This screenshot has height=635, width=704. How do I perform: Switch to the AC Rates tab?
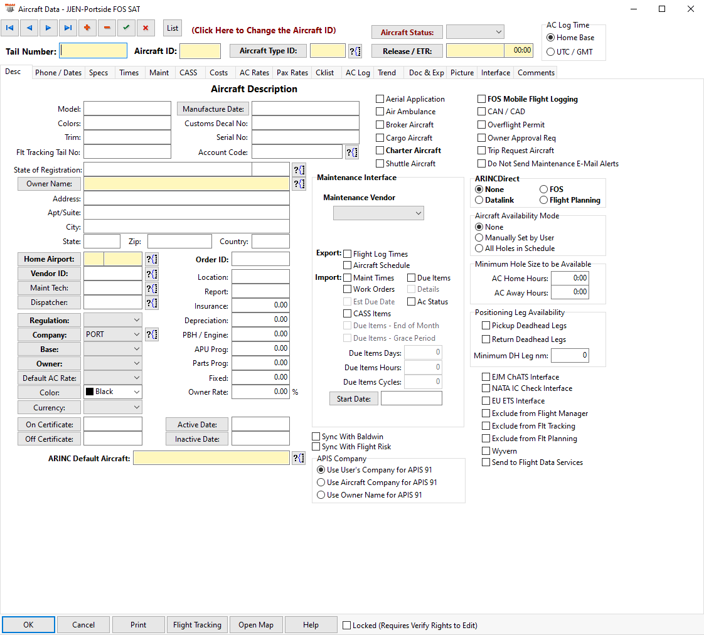click(254, 73)
